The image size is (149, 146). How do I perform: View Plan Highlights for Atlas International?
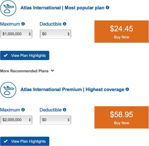point(25,55)
